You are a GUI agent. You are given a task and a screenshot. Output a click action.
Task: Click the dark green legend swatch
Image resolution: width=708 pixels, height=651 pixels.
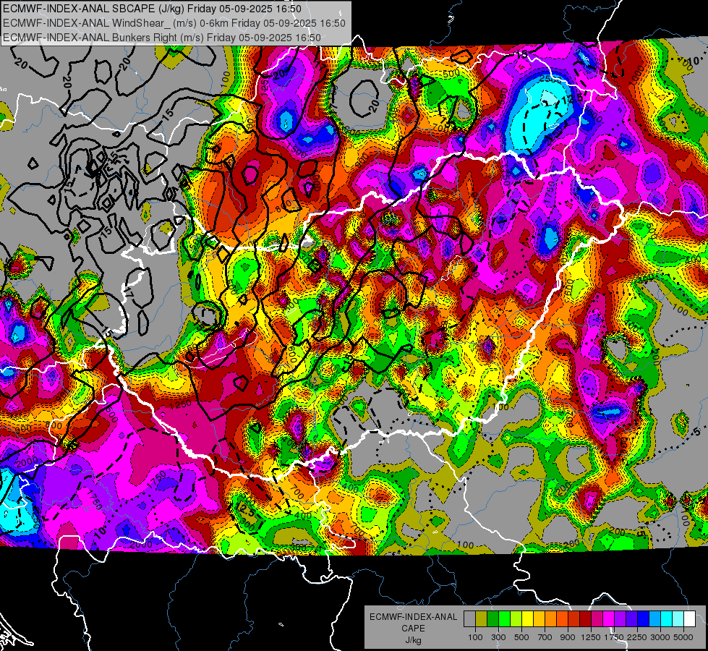pyautogui.click(x=492, y=619)
